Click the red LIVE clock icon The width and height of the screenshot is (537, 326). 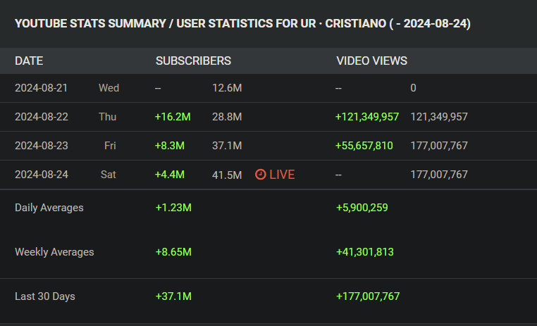click(260, 175)
